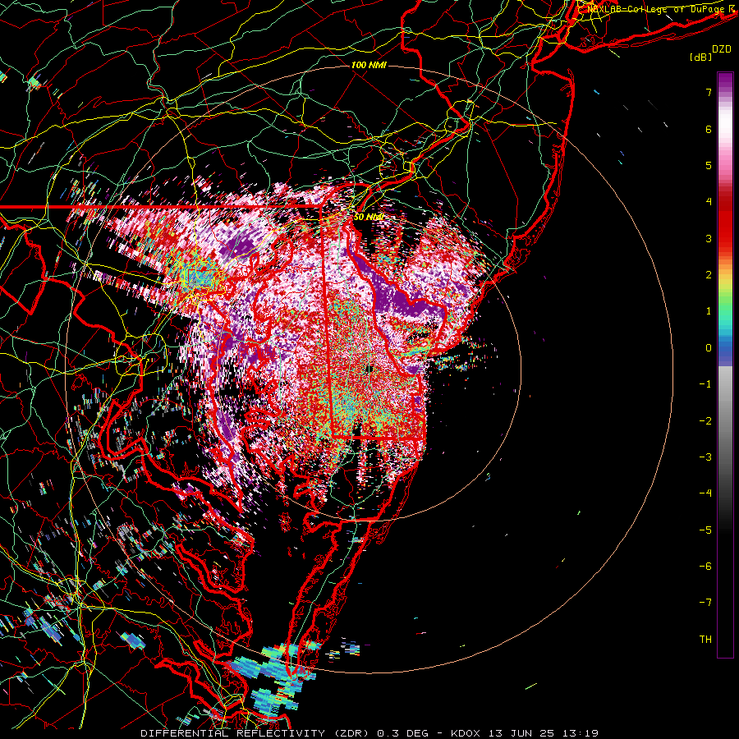Click the legend value "3"
The width and height of the screenshot is (739, 739).
[709, 238]
